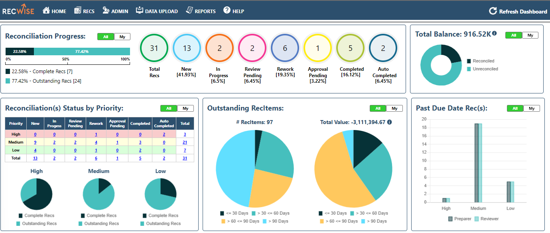This screenshot has width=550, height=233.
Task: Open the ADMIN section icon
Action: click(106, 11)
